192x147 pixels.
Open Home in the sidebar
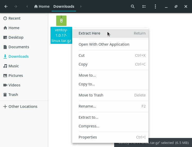click(24, 28)
